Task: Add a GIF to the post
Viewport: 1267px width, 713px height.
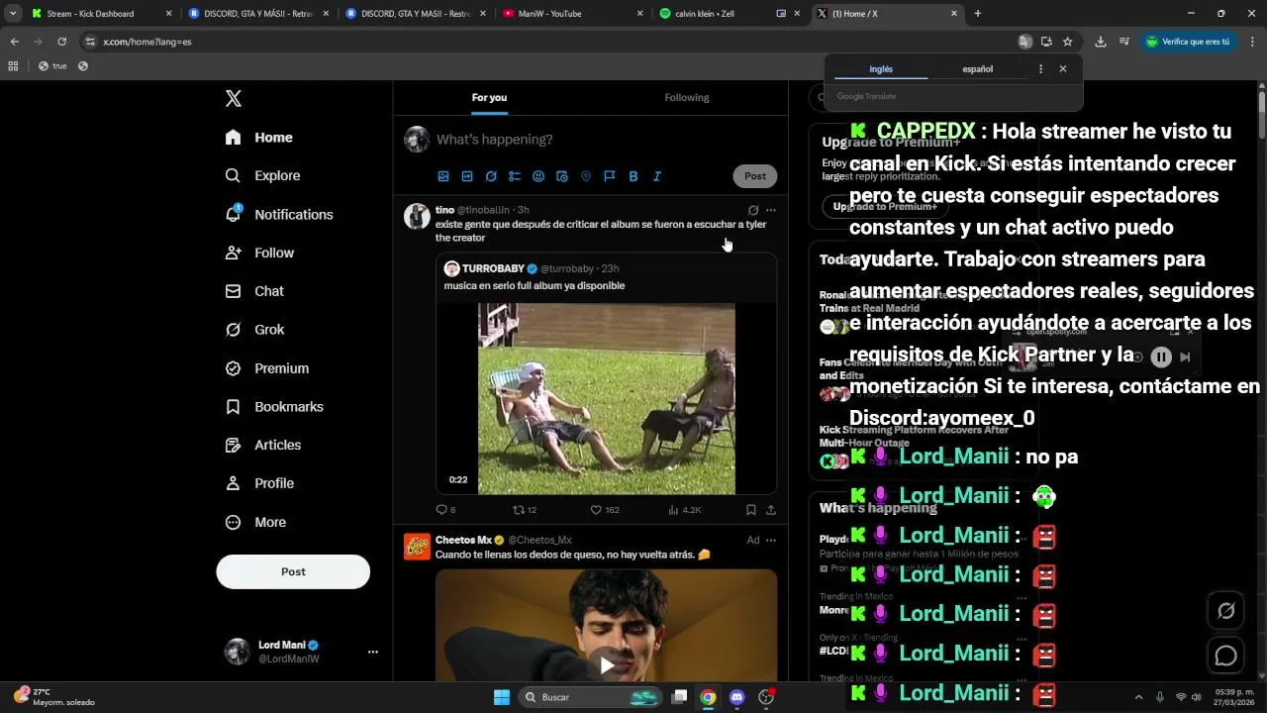Action: point(467,176)
